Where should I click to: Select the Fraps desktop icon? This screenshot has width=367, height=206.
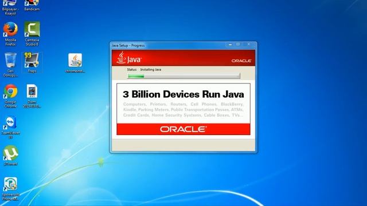coord(32,62)
